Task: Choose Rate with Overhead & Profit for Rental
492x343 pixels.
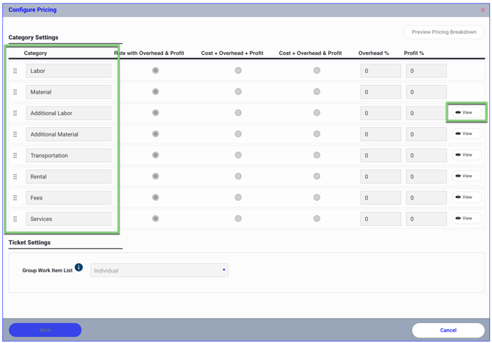Action: (155, 177)
